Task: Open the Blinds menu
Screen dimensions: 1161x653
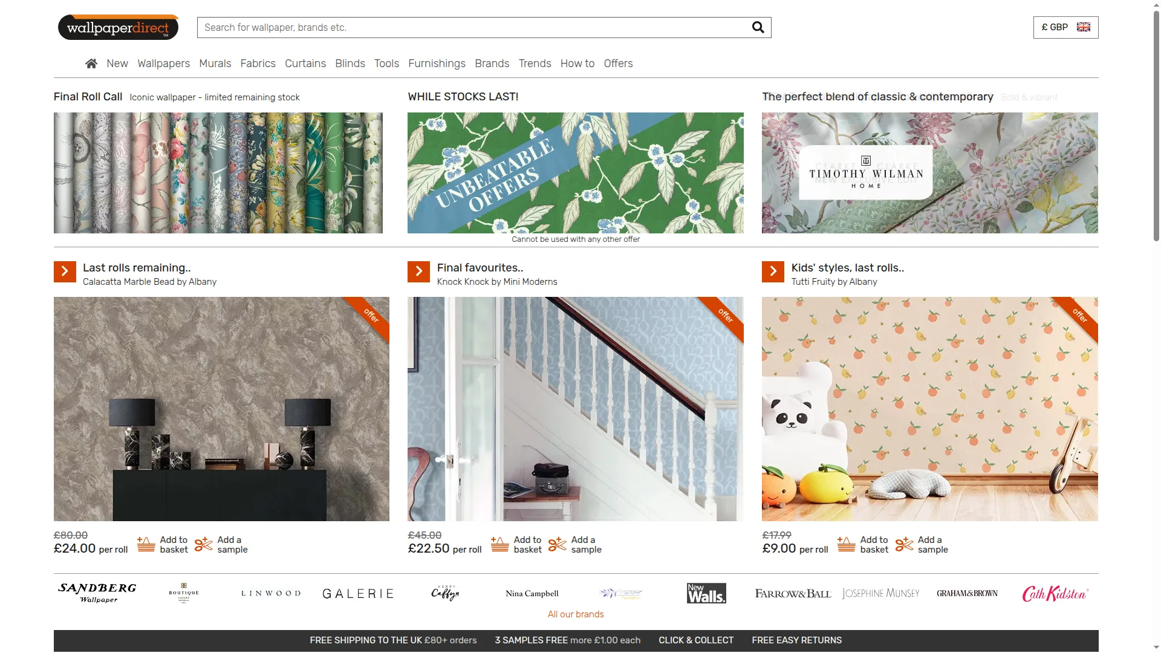Action: (350, 63)
